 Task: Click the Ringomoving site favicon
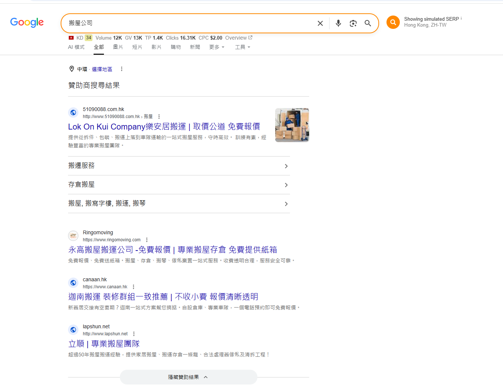tap(73, 236)
